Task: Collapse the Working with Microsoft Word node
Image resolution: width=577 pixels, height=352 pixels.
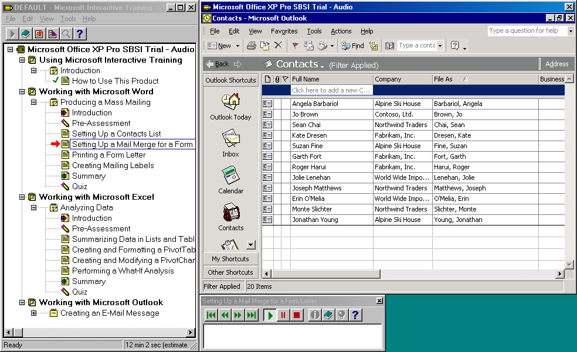Action: point(22,91)
